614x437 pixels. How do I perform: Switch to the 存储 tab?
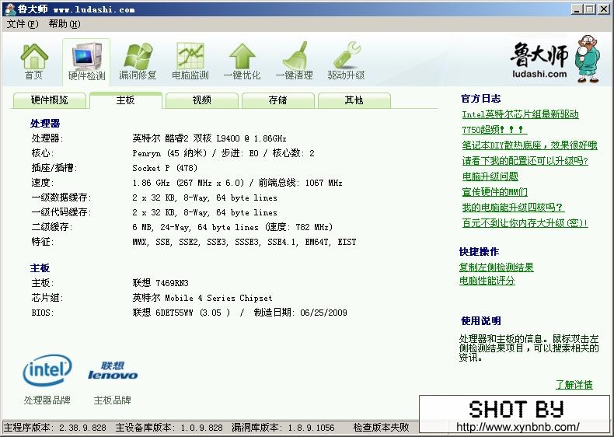tap(278, 100)
